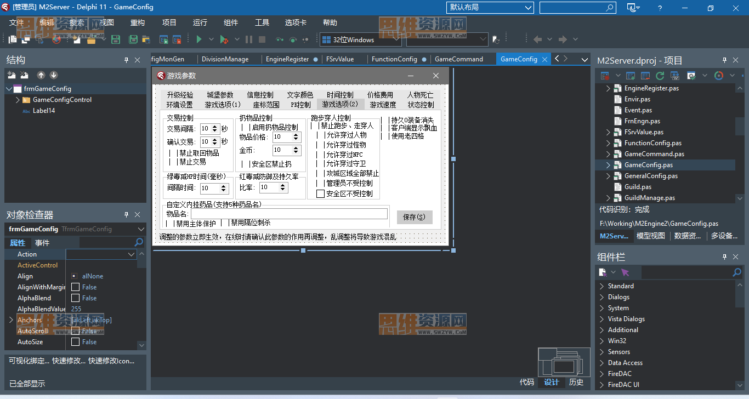Pin the Structure panel
This screenshot has width=749, height=399.
point(126,60)
